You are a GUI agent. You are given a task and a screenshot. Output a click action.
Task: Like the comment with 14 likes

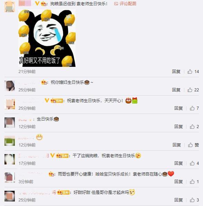[x=193, y=72]
